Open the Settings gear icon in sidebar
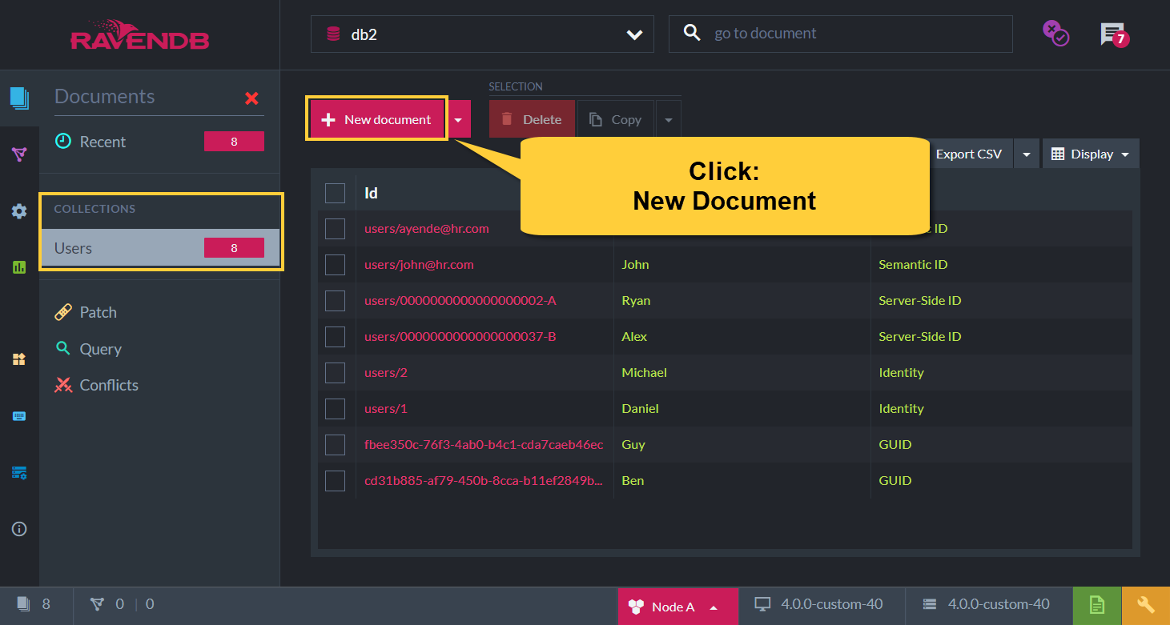Image resolution: width=1170 pixels, height=625 pixels. point(19,211)
